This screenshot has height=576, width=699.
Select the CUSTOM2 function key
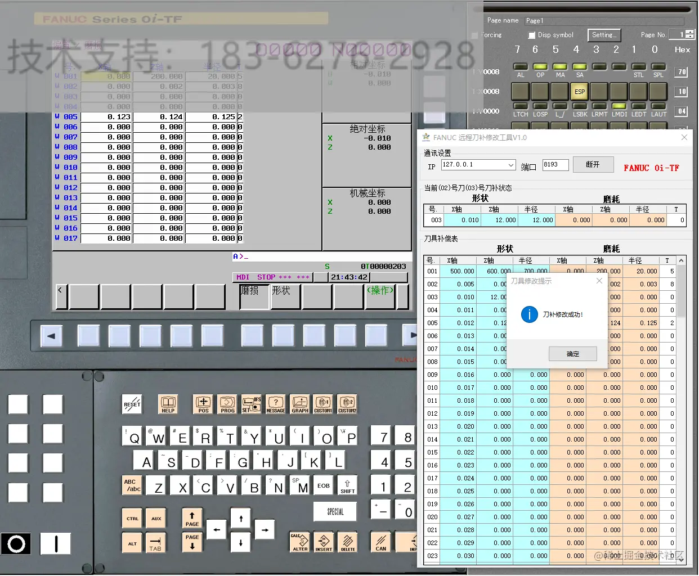[347, 404]
